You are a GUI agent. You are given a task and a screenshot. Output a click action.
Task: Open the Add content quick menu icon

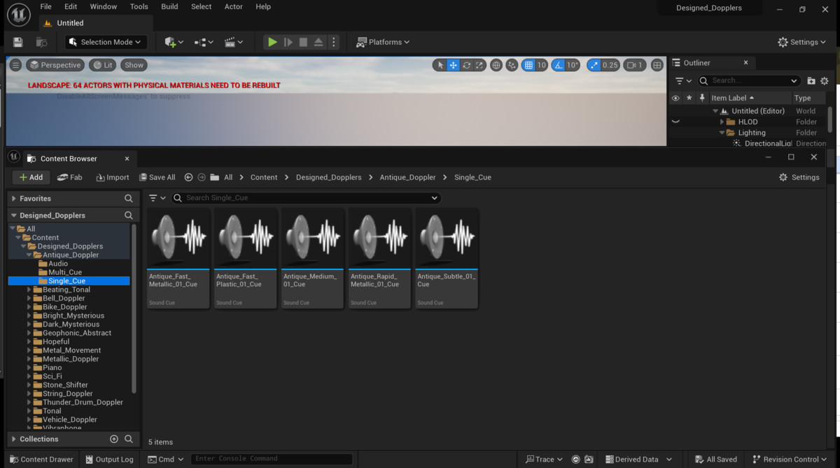coord(173,42)
